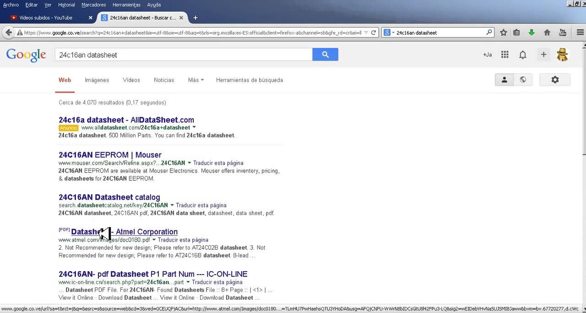Expand the atmel.com result URL arrow
This screenshot has height=313, width=586.
154,240
